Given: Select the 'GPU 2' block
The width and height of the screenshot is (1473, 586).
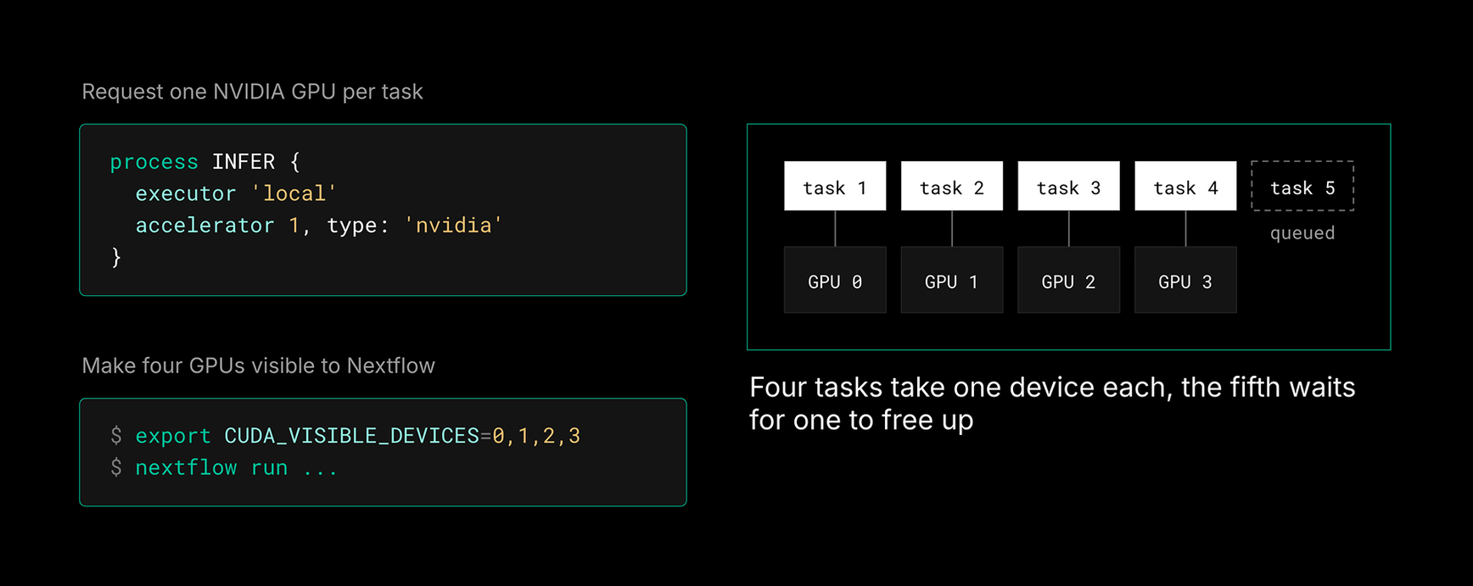Looking at the screenshot, I should pos(1069,280).
